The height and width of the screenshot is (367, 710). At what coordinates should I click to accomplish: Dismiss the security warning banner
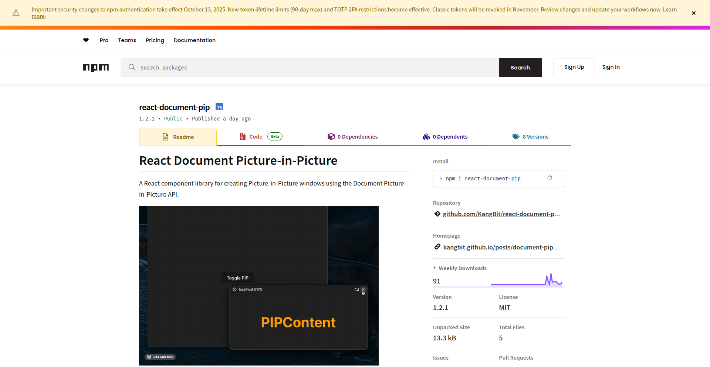[693, 13]
